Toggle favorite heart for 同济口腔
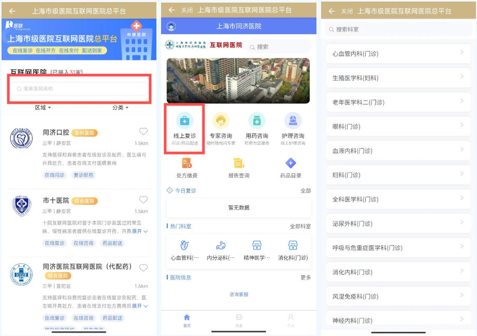Viewport: 477px width, 336px height. 143,132
